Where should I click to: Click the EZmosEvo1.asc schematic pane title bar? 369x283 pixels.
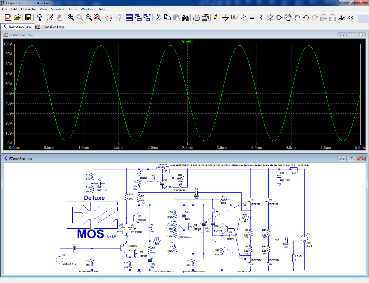(x=184, y=159)
